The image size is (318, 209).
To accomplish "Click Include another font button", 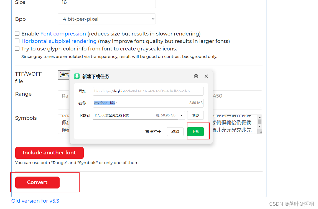I will tap(49, 153).
